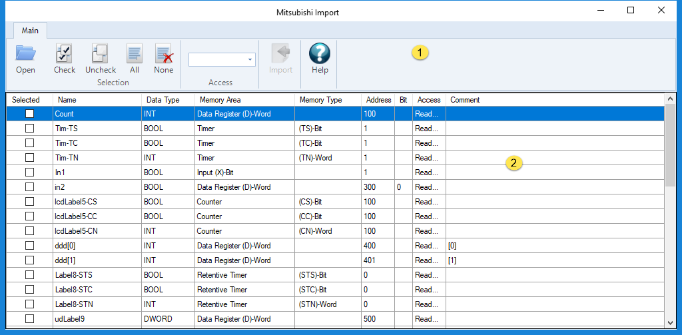The width and height of the screenshot is (682, 335).
Task: Check the udLabel9 row checkbox
Action: click(29, 318)
